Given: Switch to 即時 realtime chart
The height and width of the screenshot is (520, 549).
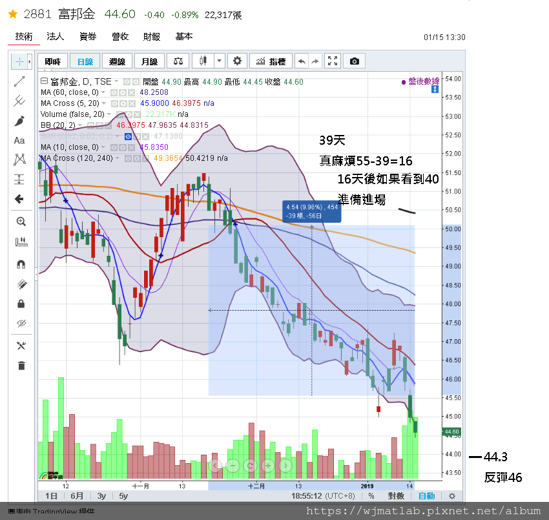Looking at the screenshot, I should click(x=52, y=61).
